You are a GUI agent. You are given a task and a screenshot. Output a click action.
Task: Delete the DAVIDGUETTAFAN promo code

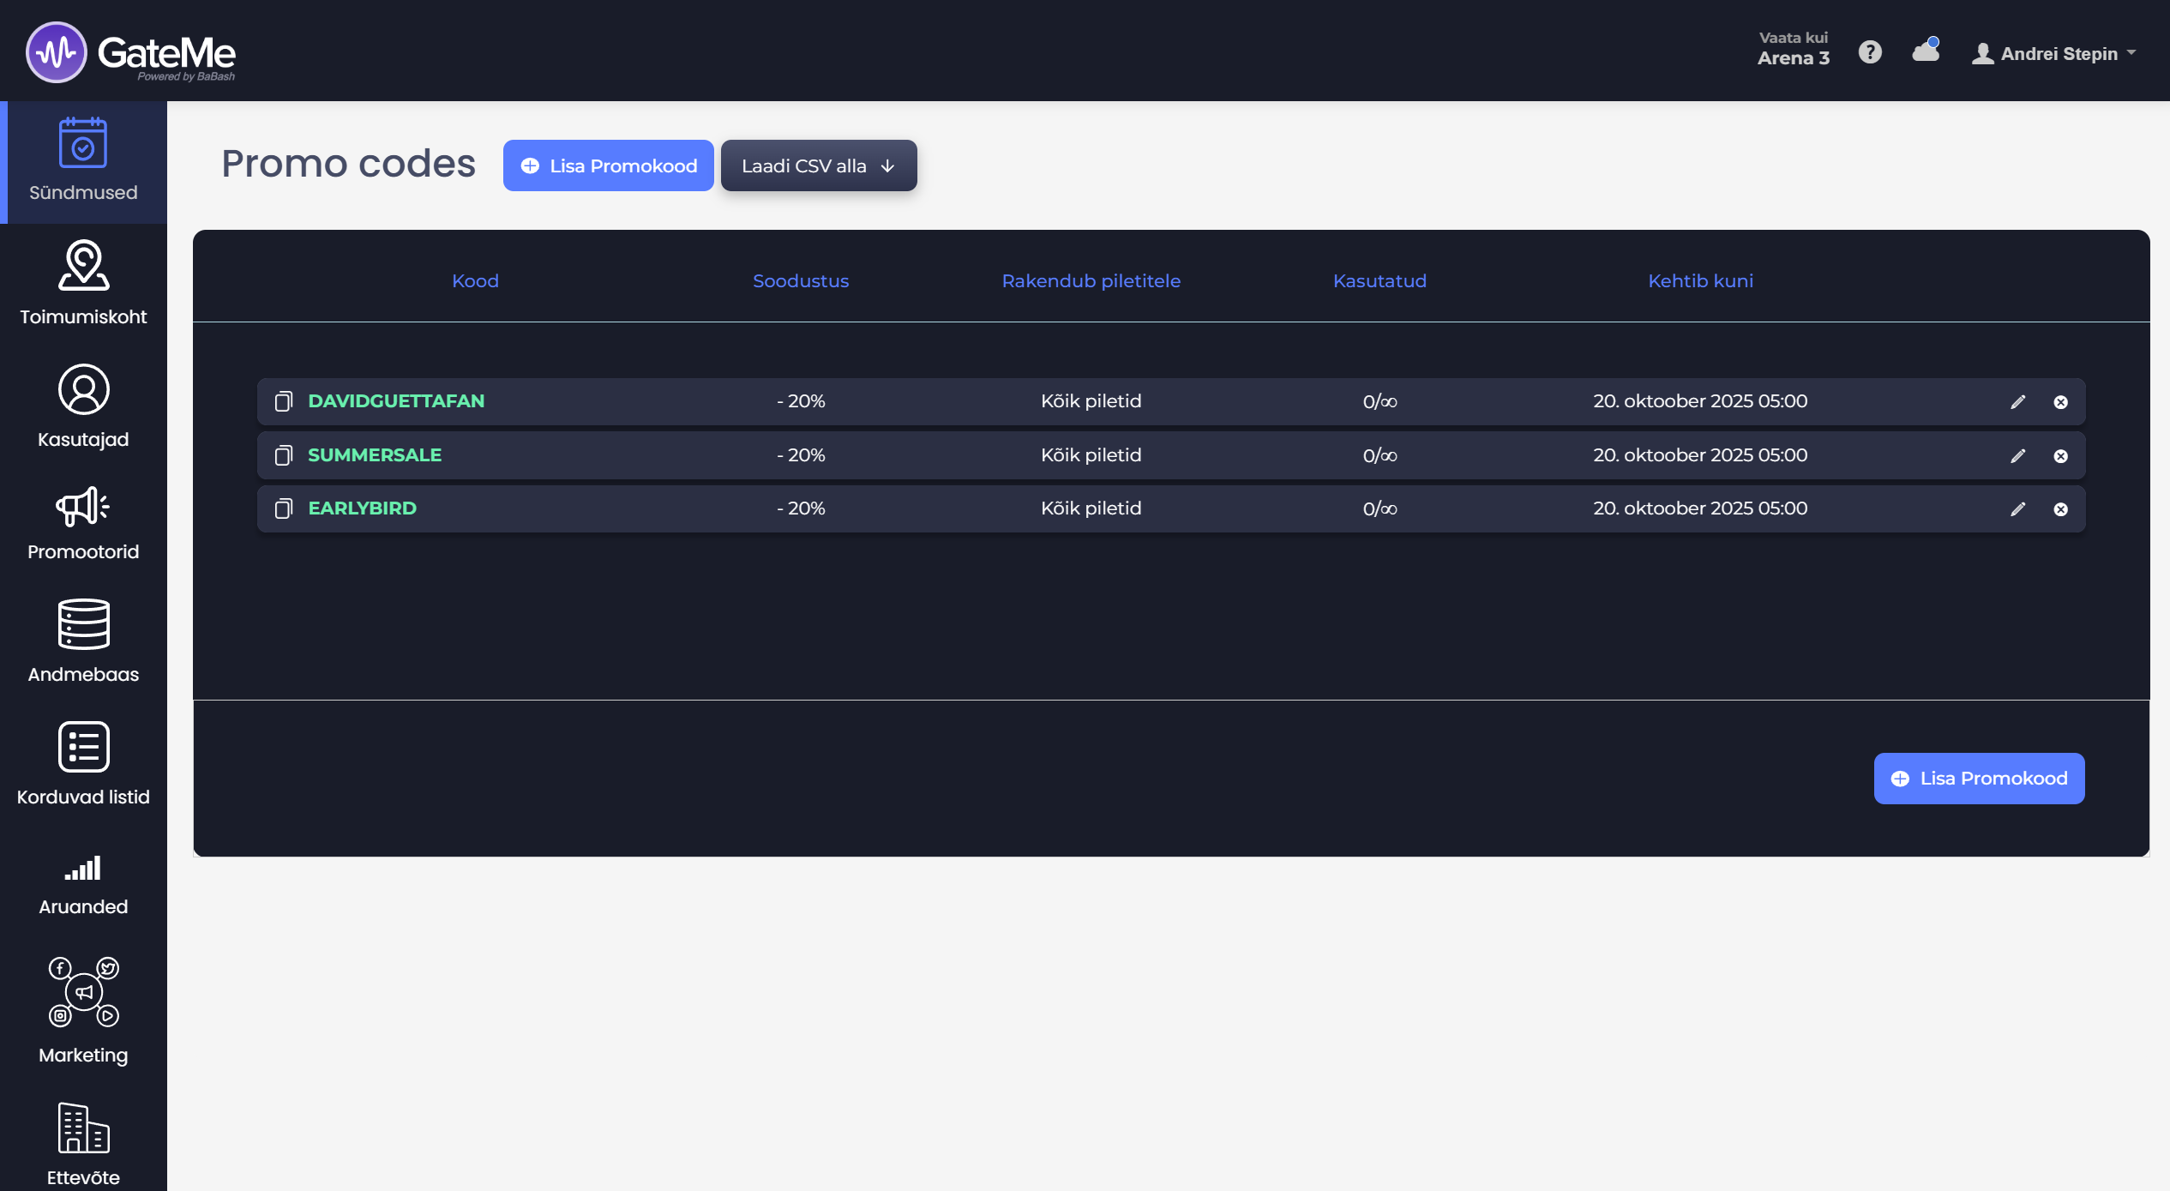tap(2060, 402)
